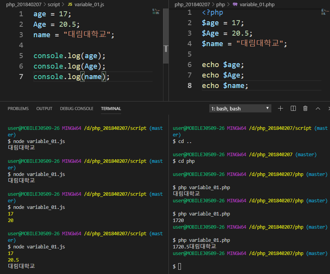Click 'script' folder in the left breadcrumb

(x=54, y=4)
